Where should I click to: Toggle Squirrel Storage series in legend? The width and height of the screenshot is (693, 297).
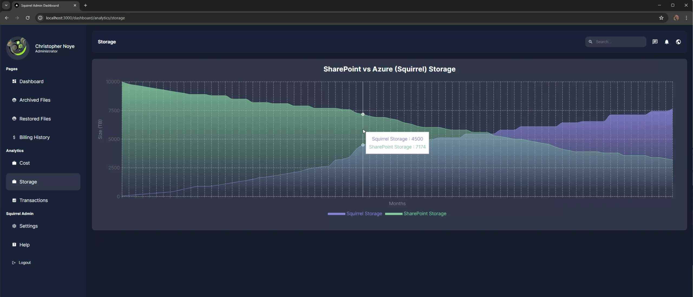(x=364, y=213)
